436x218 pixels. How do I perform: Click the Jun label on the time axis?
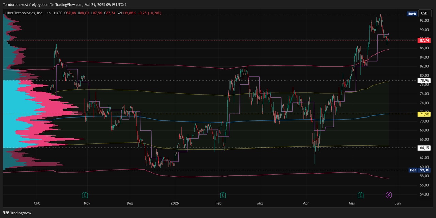[x=398, y=203]
